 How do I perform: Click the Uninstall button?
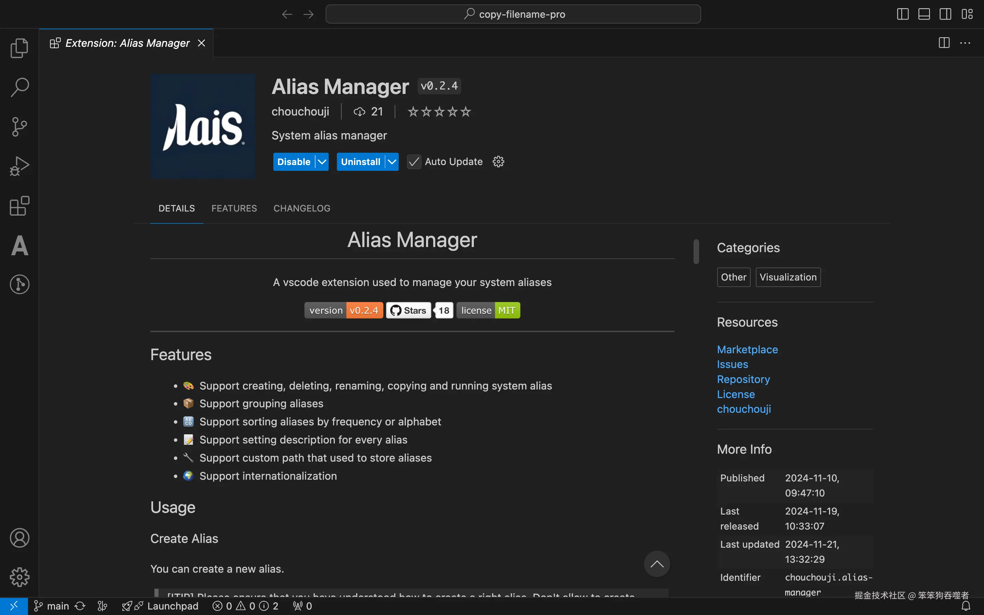pyautogui.click(x=360, y=162)
